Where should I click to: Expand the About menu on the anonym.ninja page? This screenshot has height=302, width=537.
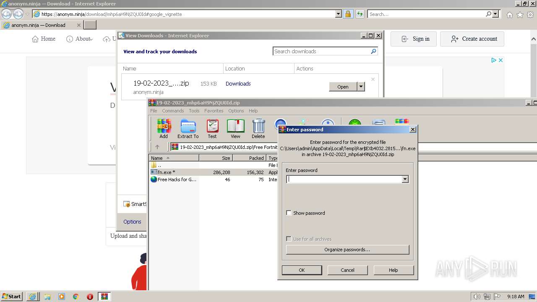80,39
